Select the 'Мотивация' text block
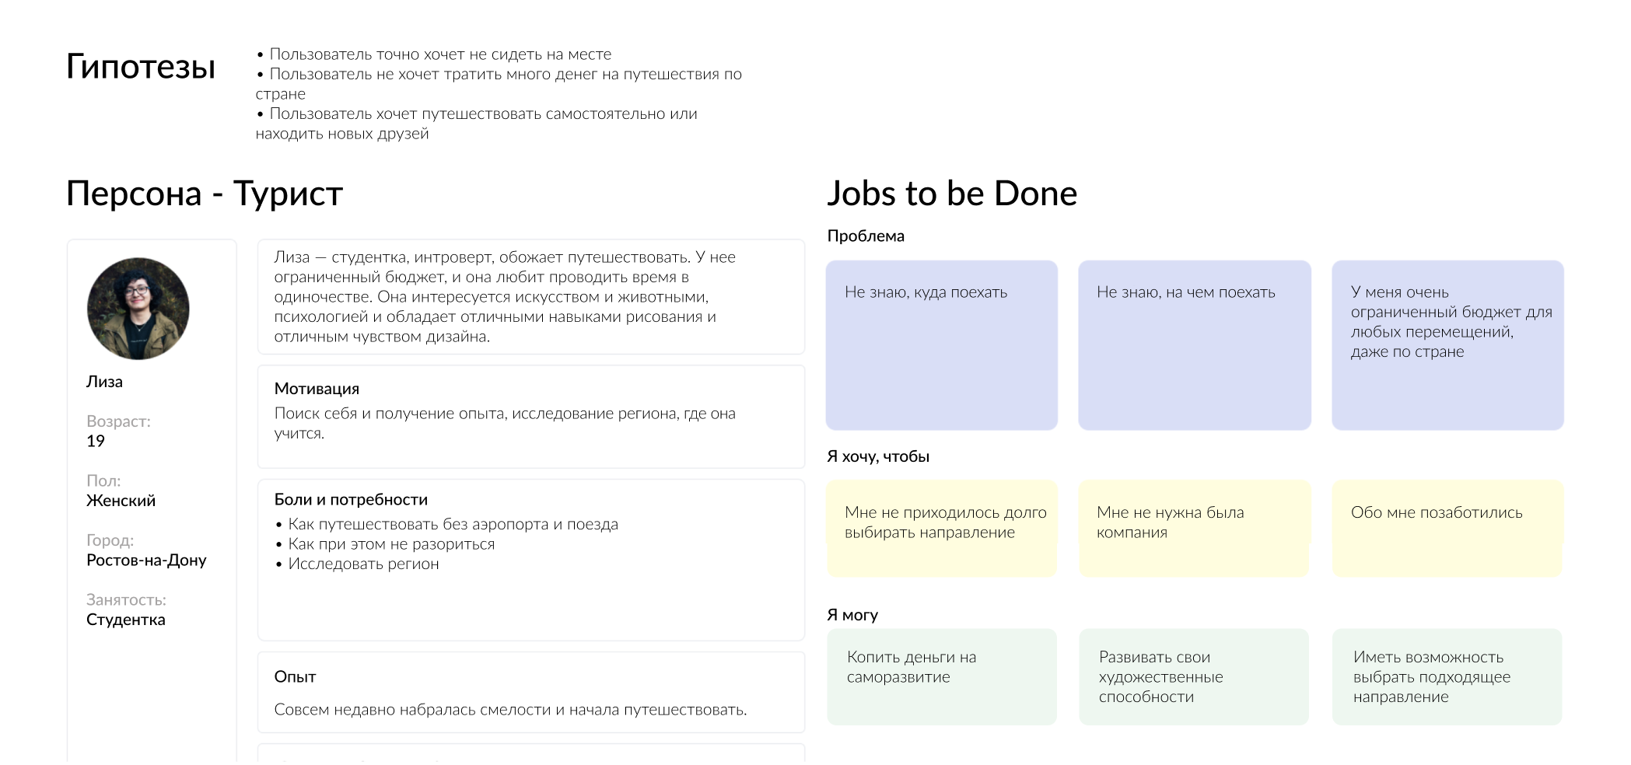 (x=531, y=417)
